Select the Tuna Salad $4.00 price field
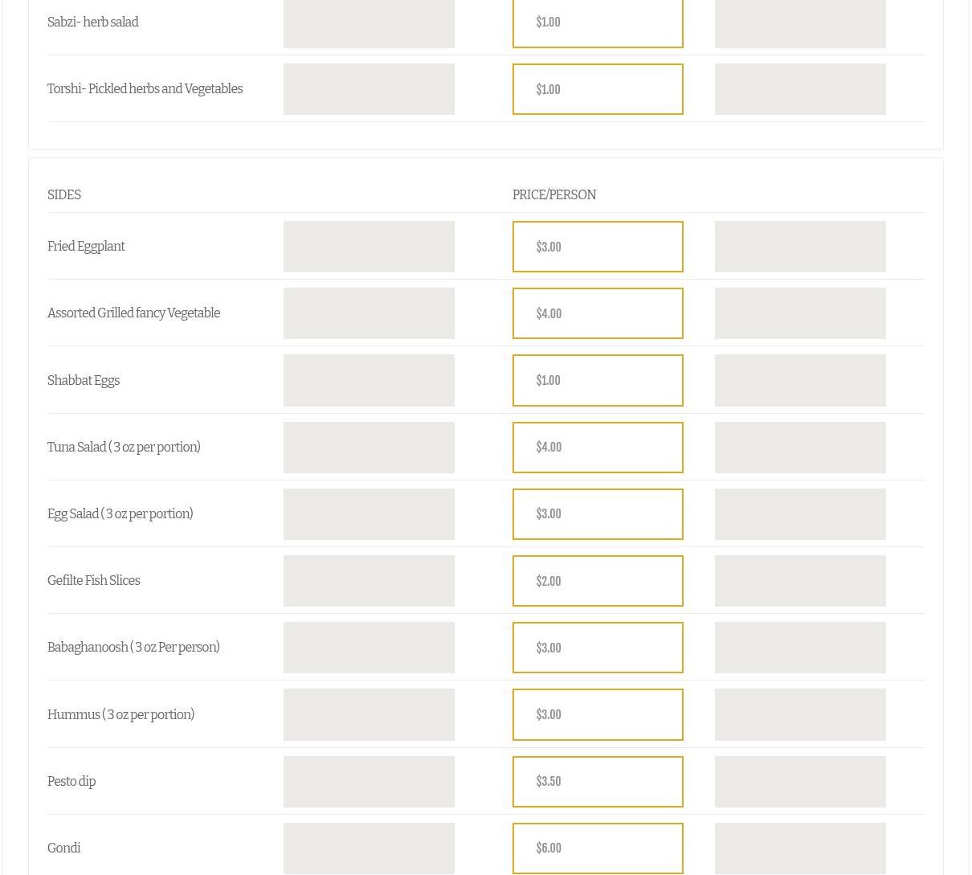This screenshot has height=875, width=972. (598, 448)
